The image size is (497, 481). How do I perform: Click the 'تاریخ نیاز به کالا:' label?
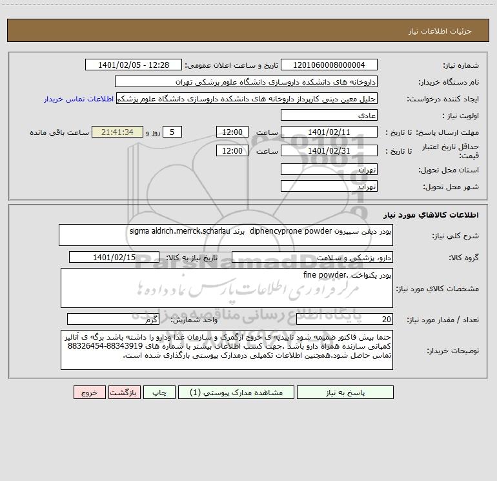pos(192,258)
